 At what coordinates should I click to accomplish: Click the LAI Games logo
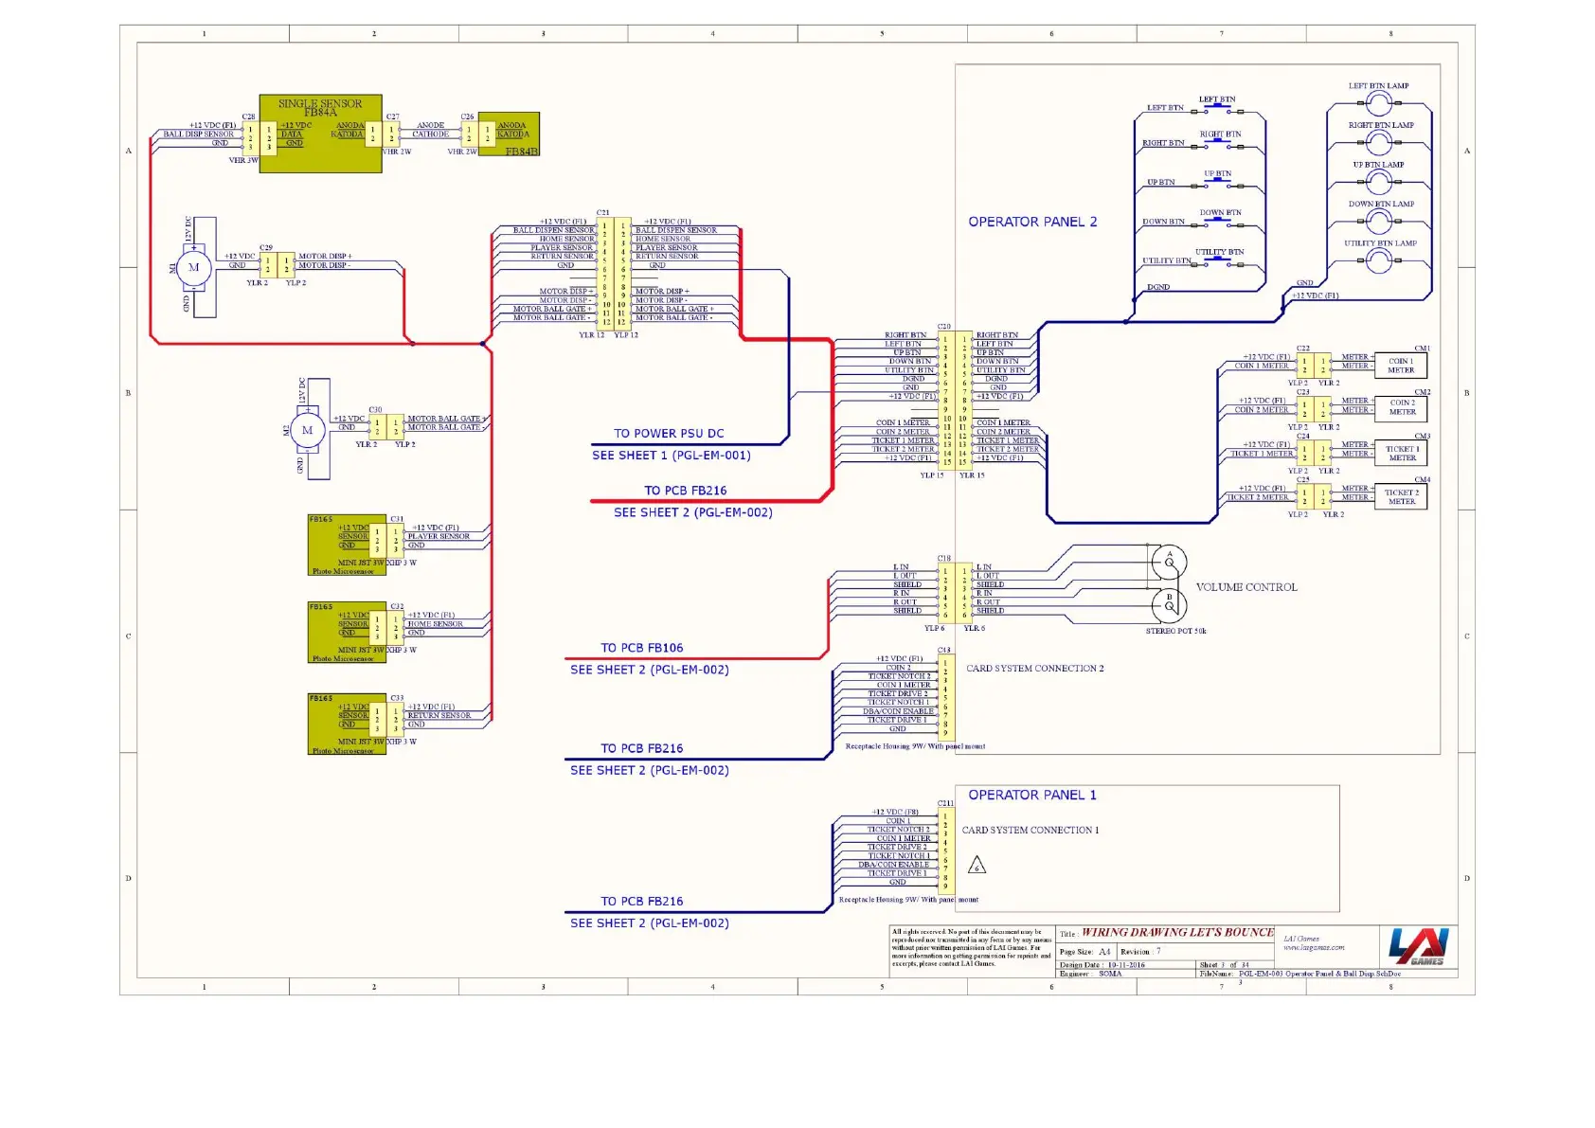(x=1418, y=947)
